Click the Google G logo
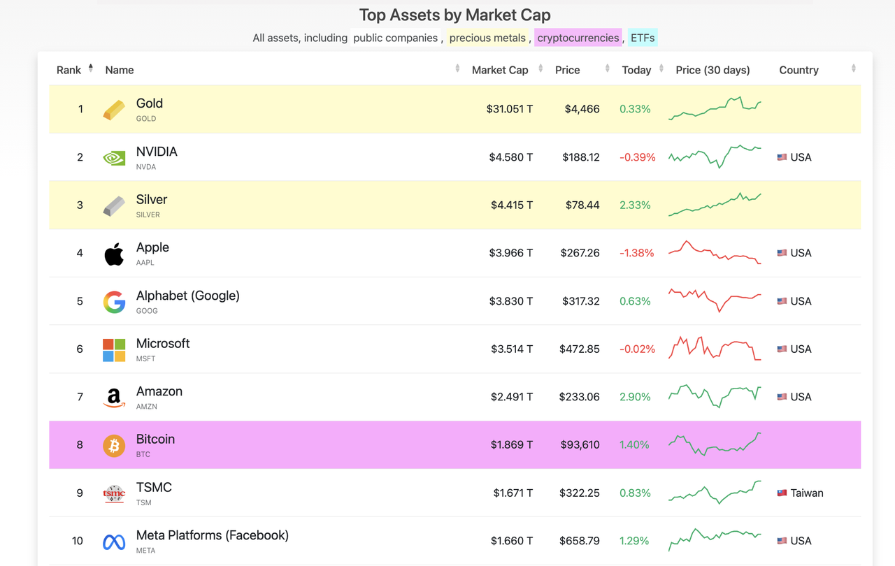 (114, 302)
